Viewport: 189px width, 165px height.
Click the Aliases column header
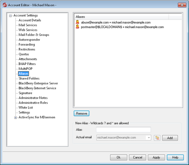(122, 17)
